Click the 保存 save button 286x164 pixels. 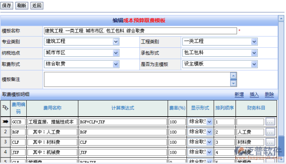click(x=7, y=6)
